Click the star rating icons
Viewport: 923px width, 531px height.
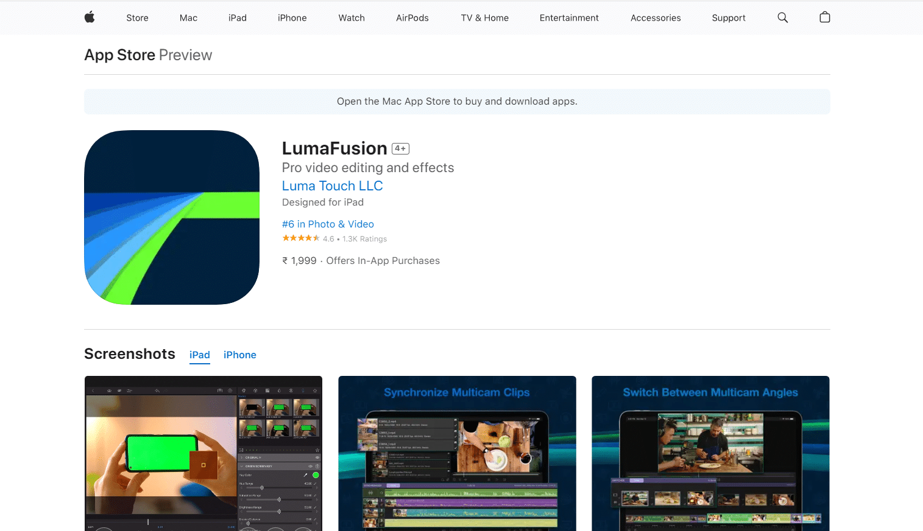click(301, 238)
